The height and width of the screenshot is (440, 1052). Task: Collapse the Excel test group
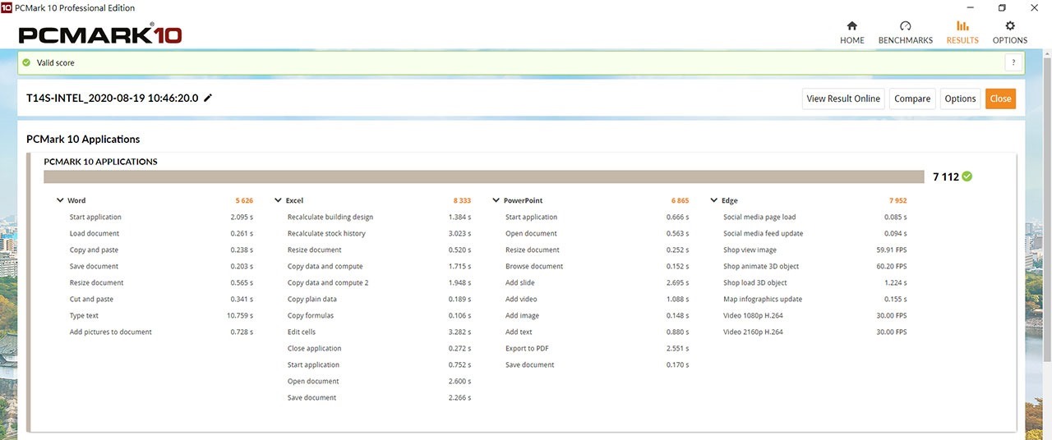(x=278, y=200)
